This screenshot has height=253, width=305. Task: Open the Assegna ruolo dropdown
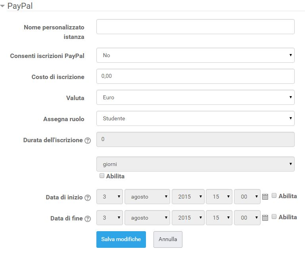(x=195, y=118)
